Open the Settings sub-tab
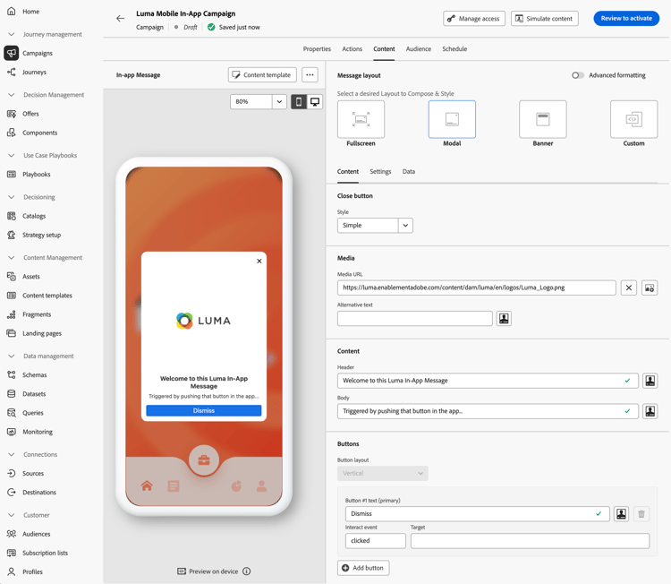 (380, 171)
